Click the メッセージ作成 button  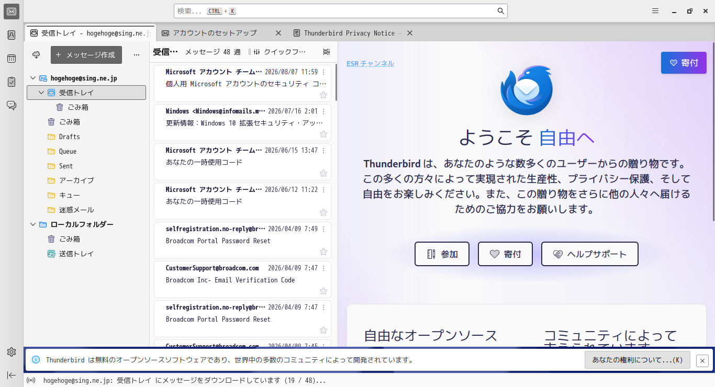click(86, 55)
